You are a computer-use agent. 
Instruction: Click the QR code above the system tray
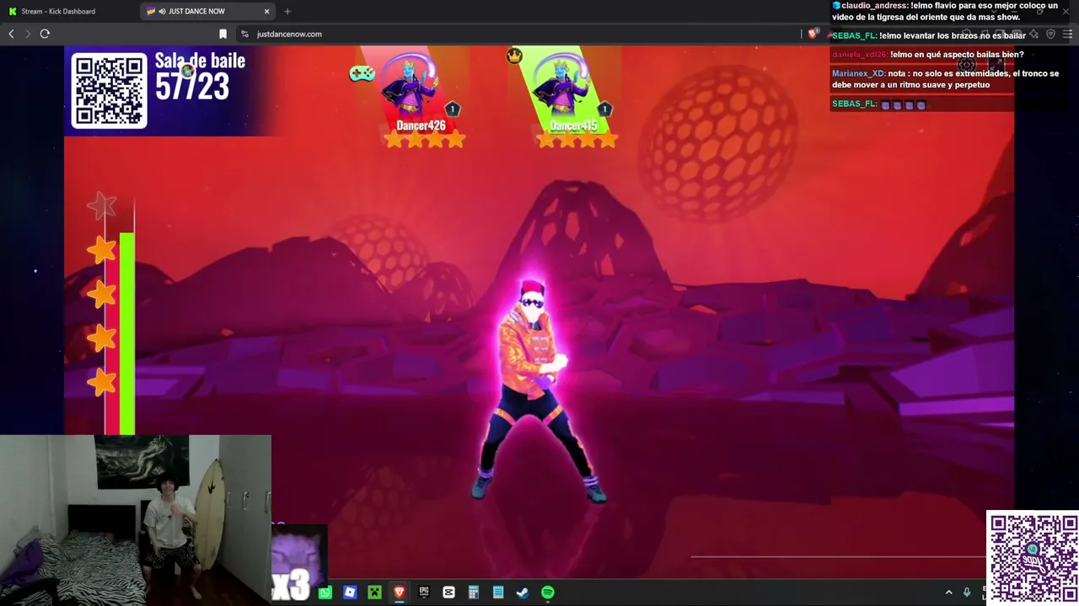click(1033, 557)
